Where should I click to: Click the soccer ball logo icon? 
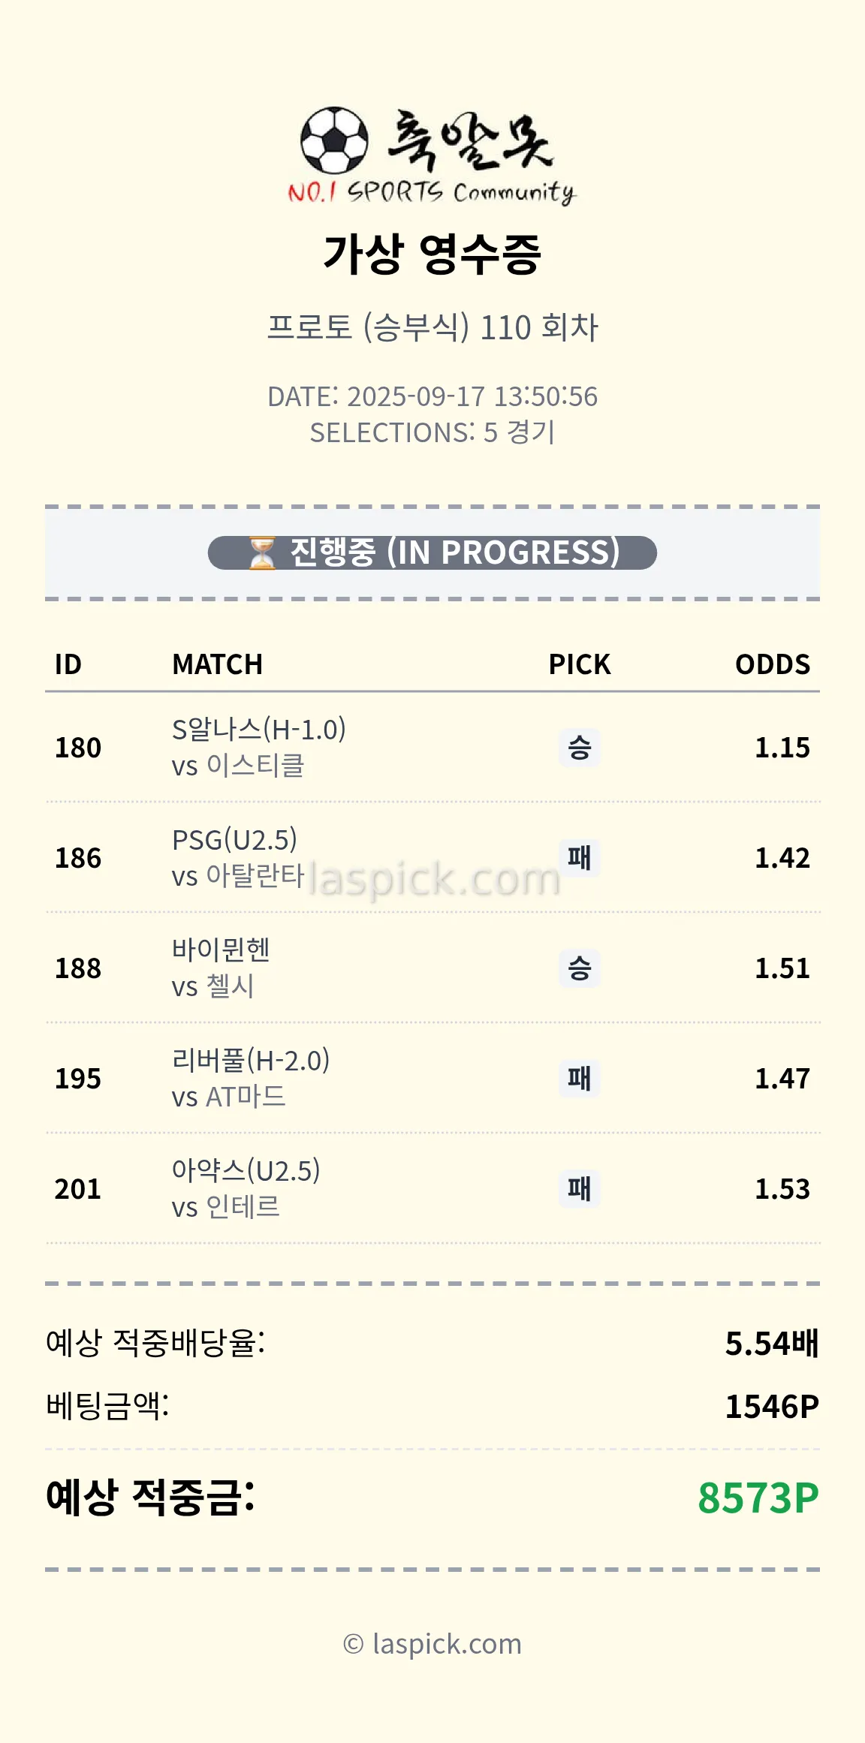pos(334,140)
